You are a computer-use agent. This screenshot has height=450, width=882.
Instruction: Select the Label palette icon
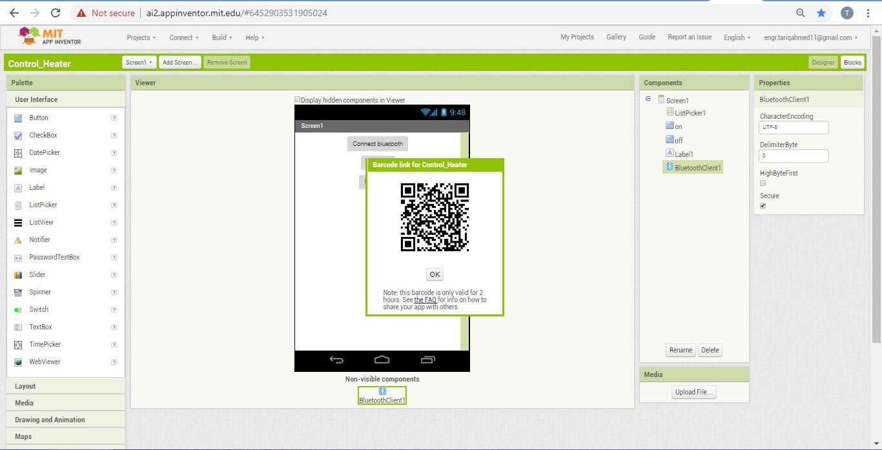[18, 188]
